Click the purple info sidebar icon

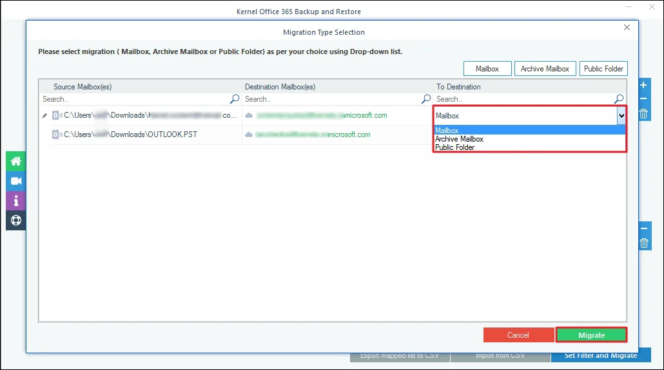coord(16,201)
